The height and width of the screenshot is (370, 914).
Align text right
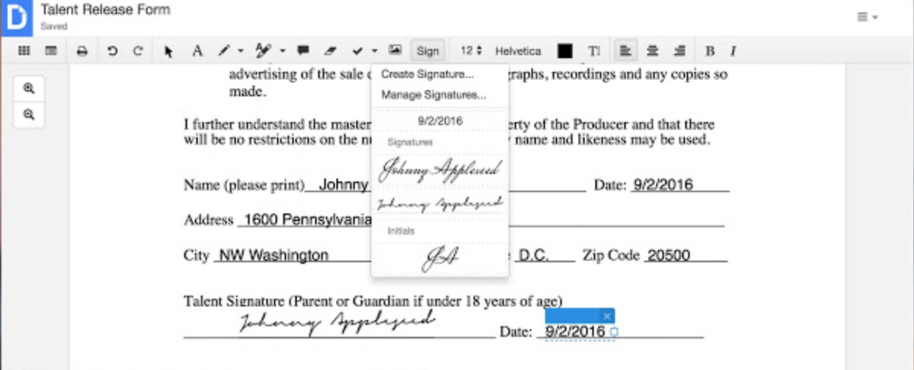(679, 50)
